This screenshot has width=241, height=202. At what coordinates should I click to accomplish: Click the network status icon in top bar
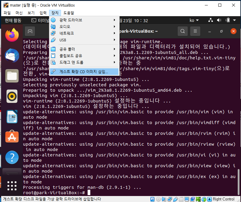coord(211,20)
